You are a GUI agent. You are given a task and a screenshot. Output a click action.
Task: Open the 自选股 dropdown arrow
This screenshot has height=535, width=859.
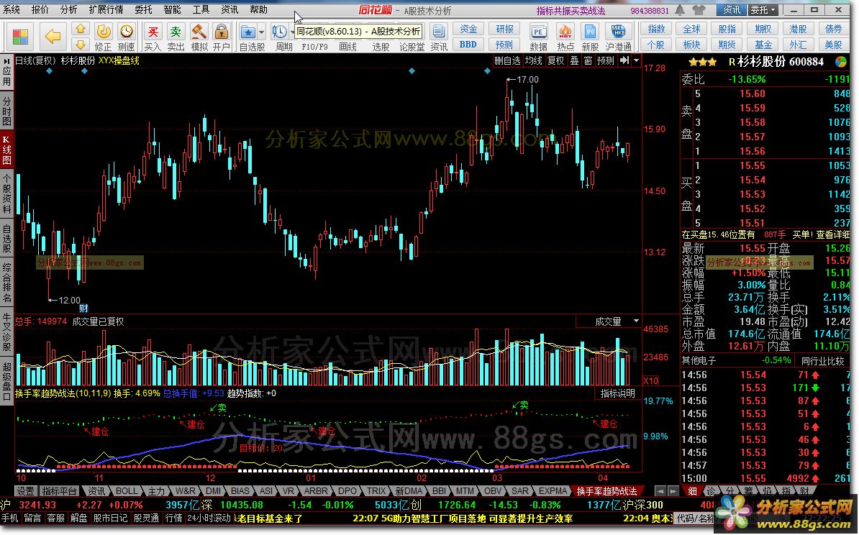(x=261, y=32)
